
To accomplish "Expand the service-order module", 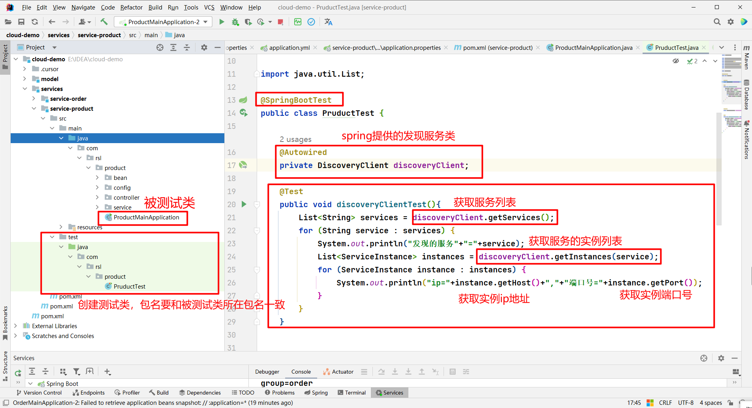I will pos(34,98).
